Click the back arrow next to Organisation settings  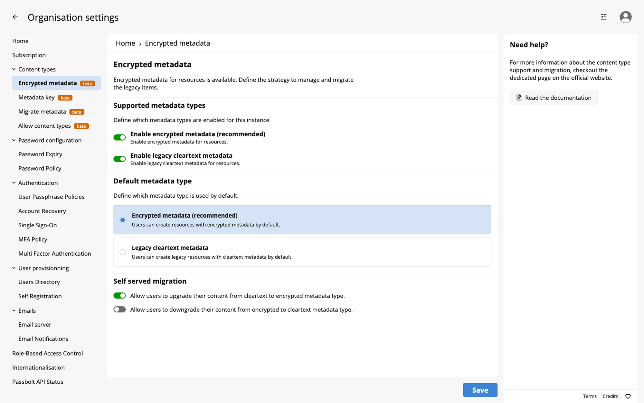pos(15,17)
